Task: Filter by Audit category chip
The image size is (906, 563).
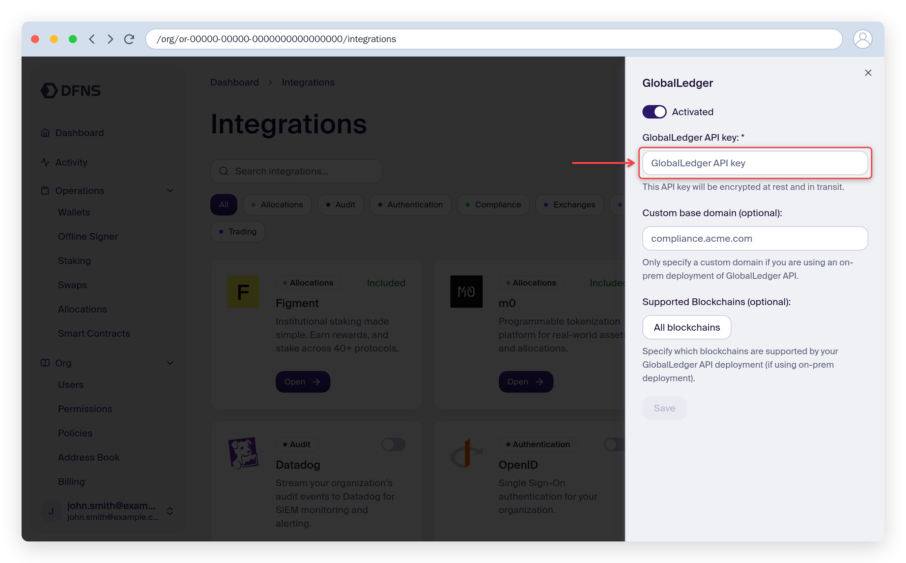Action: coord(340,204)
